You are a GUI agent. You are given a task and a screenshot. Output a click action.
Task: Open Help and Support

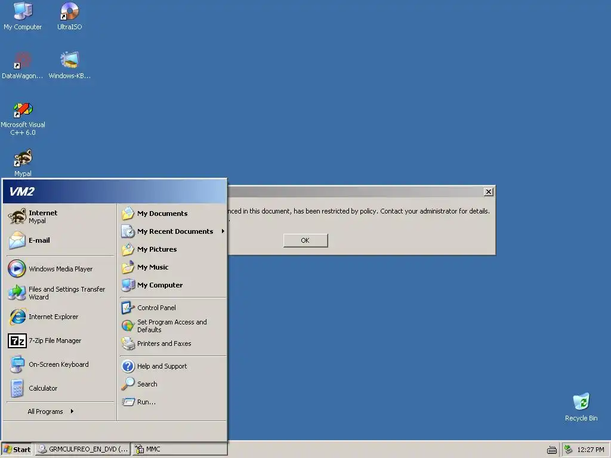point(172,366)
